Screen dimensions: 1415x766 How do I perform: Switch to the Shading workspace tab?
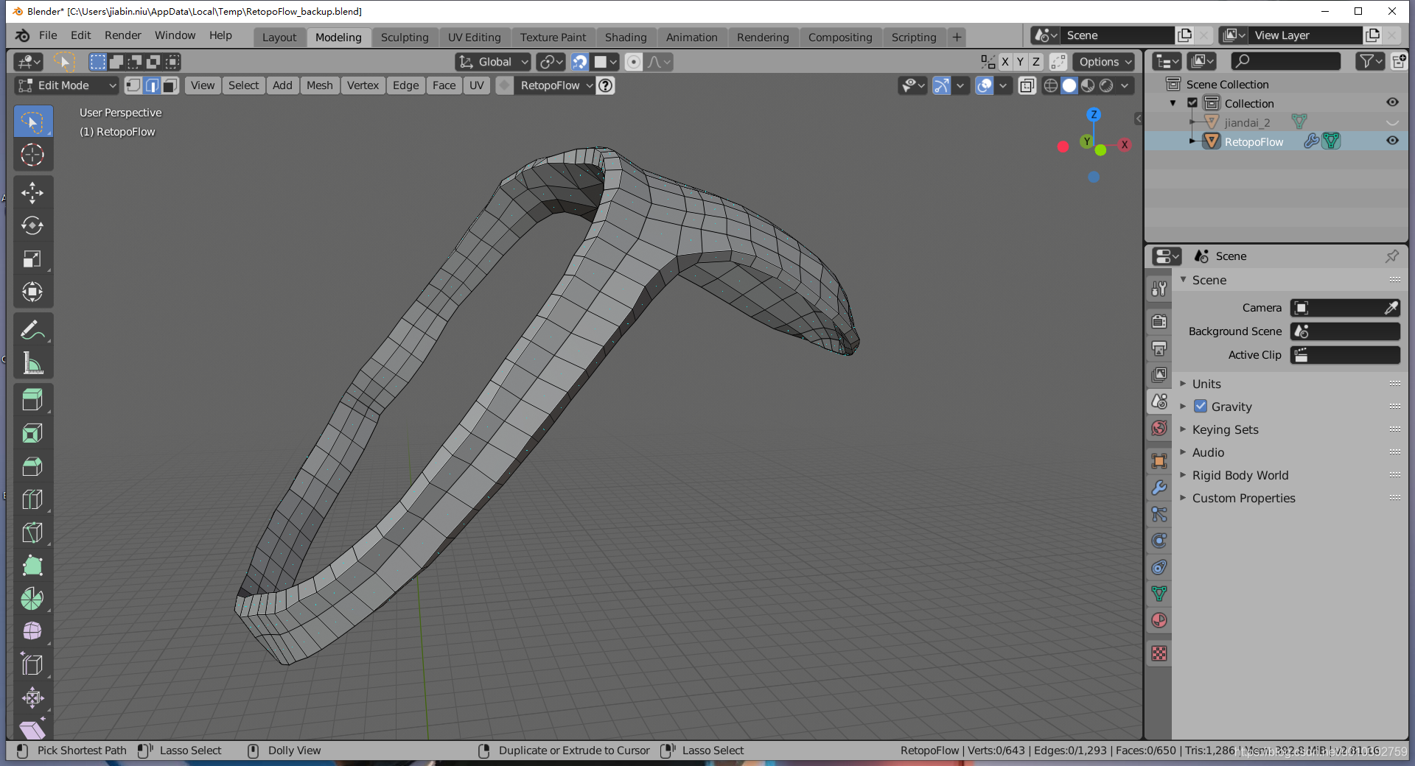tap(626, 37)
